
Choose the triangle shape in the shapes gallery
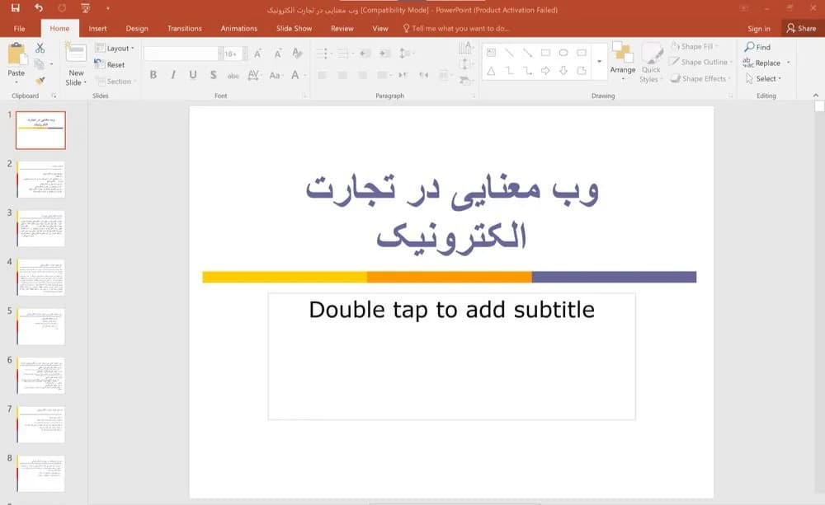(491, 70)
